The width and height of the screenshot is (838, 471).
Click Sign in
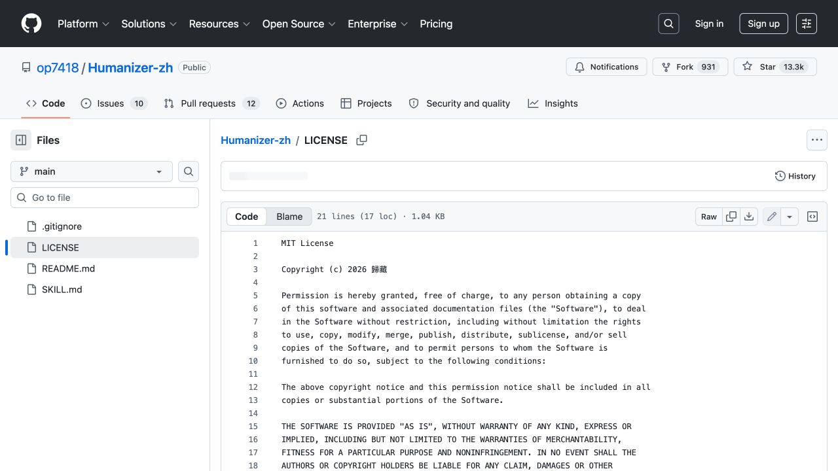(709, 24)
